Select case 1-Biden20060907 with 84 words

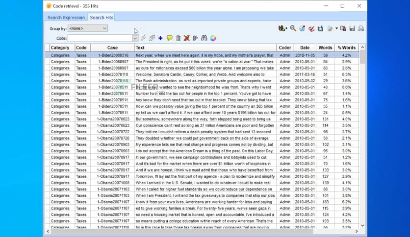(x=202, y=62)
